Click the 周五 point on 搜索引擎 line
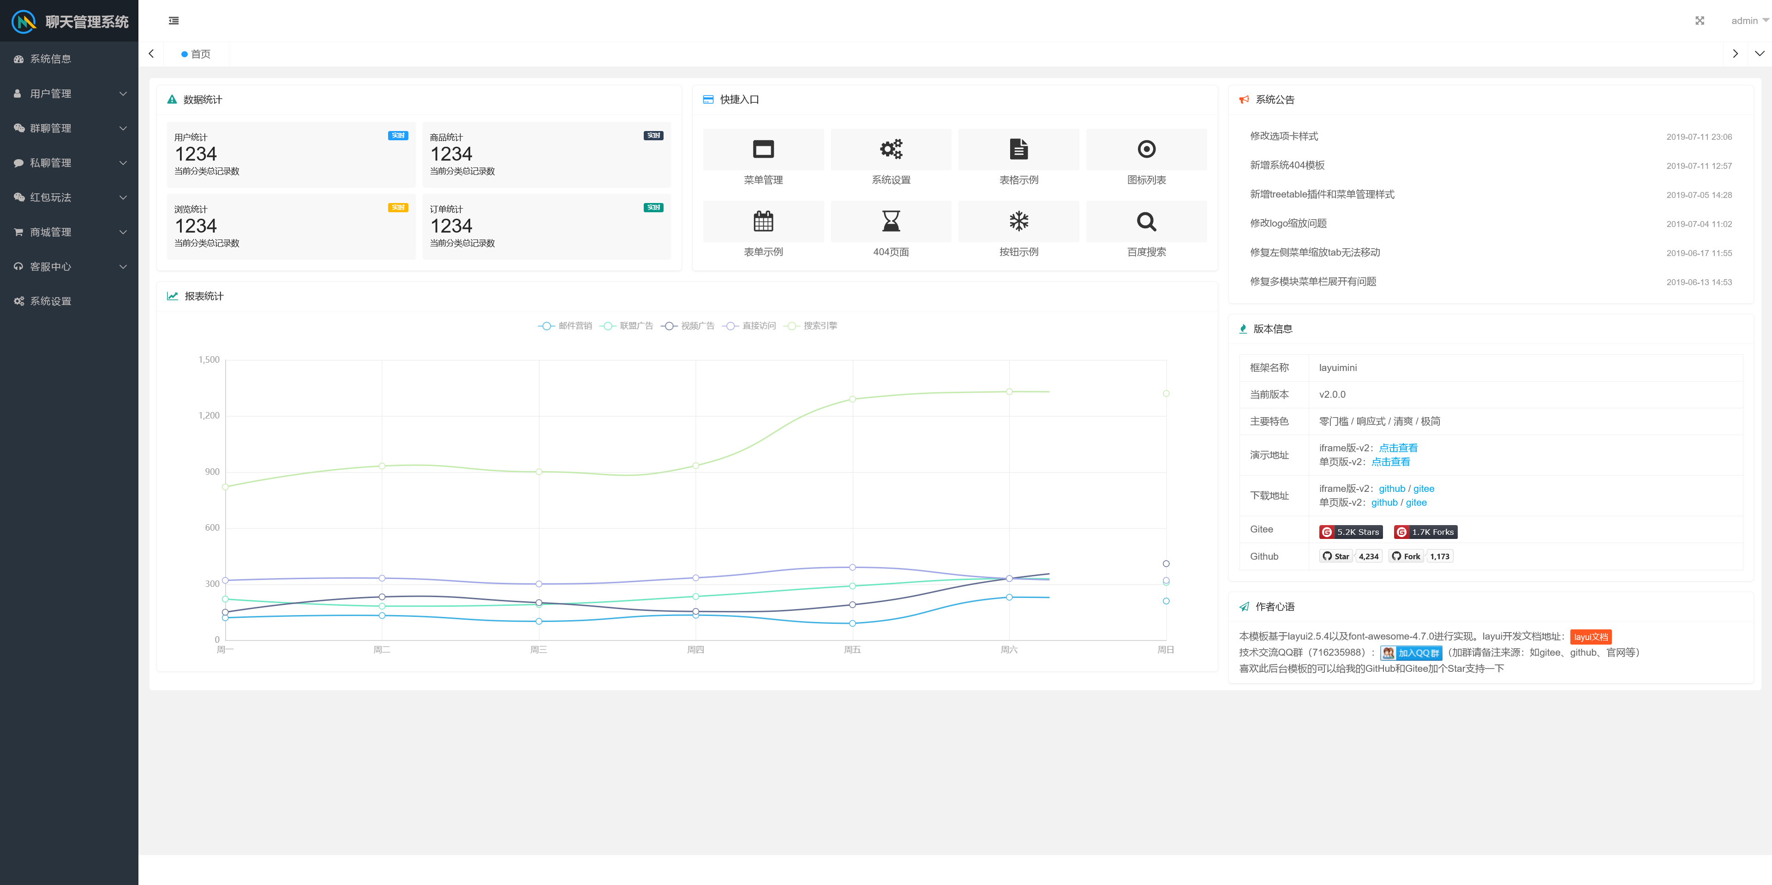This screenshot has width=1772, height=885. coord(852,399)
